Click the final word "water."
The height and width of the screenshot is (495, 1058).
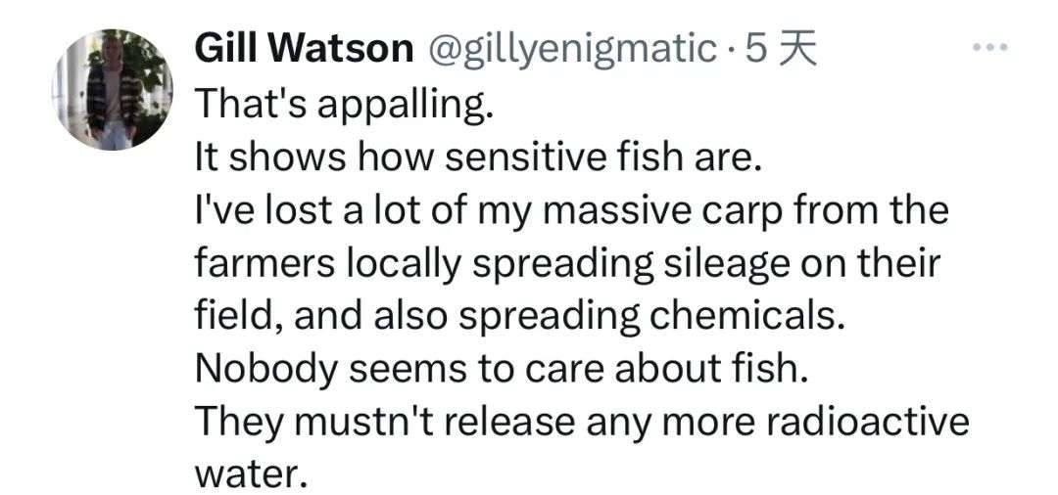click(251, 476)
